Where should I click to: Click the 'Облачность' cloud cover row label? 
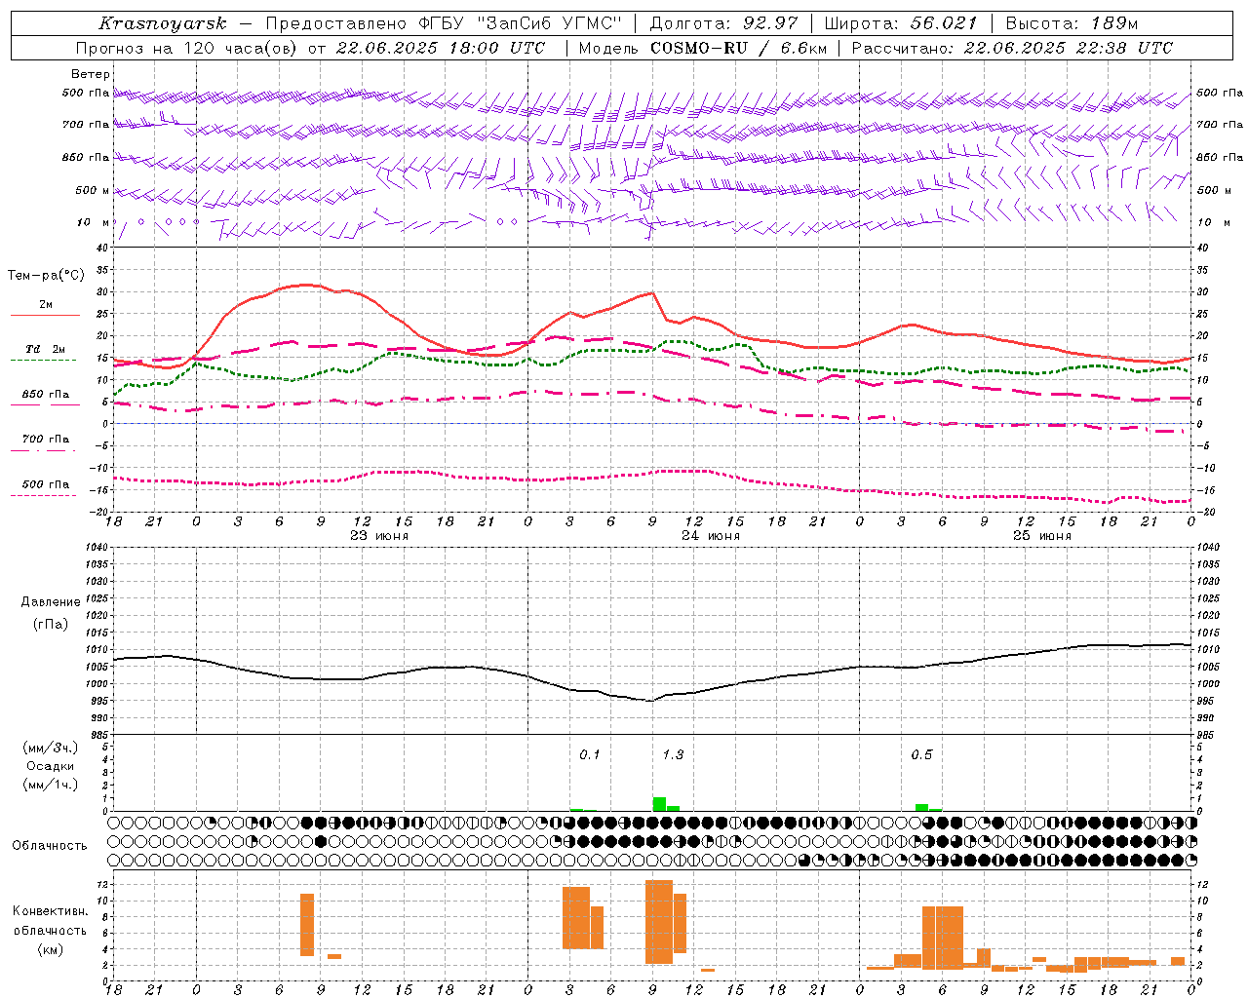[50, 846]
